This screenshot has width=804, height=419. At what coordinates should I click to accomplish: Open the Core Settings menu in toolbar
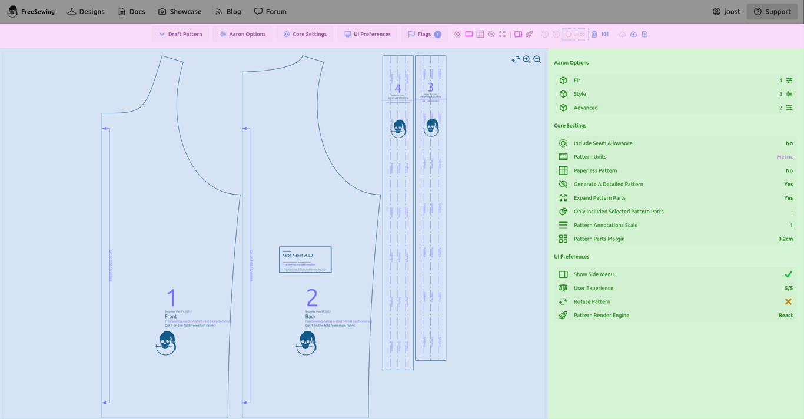[x=305, y=34]
